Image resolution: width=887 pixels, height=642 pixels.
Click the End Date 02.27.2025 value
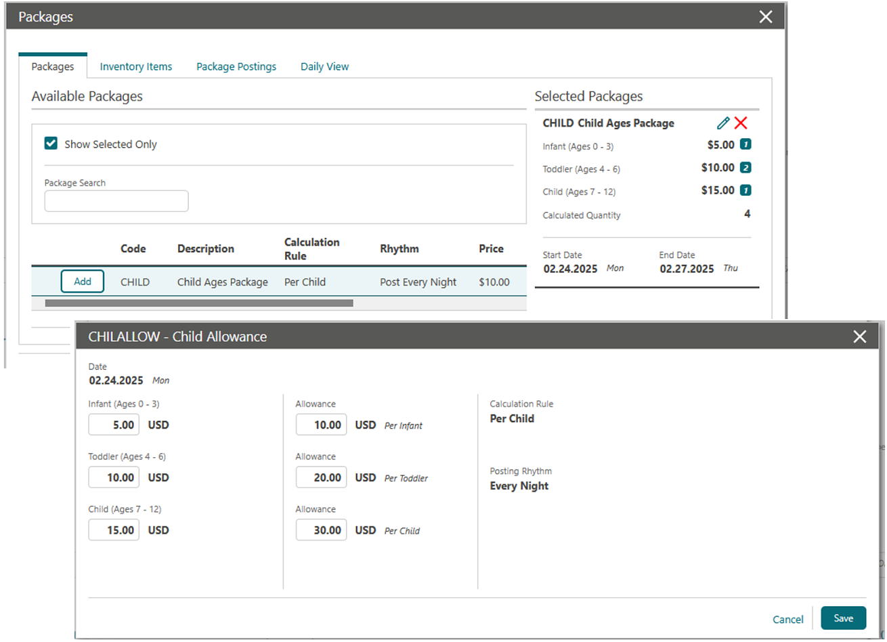pyautogui.click(x=687, y=268)
